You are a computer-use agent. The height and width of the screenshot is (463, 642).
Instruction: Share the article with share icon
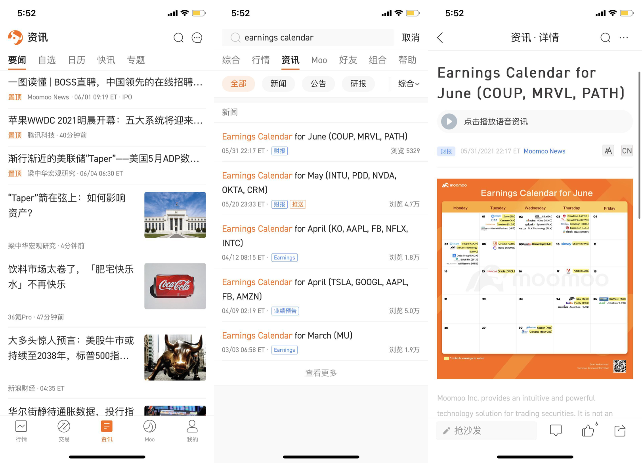[620, 431]
